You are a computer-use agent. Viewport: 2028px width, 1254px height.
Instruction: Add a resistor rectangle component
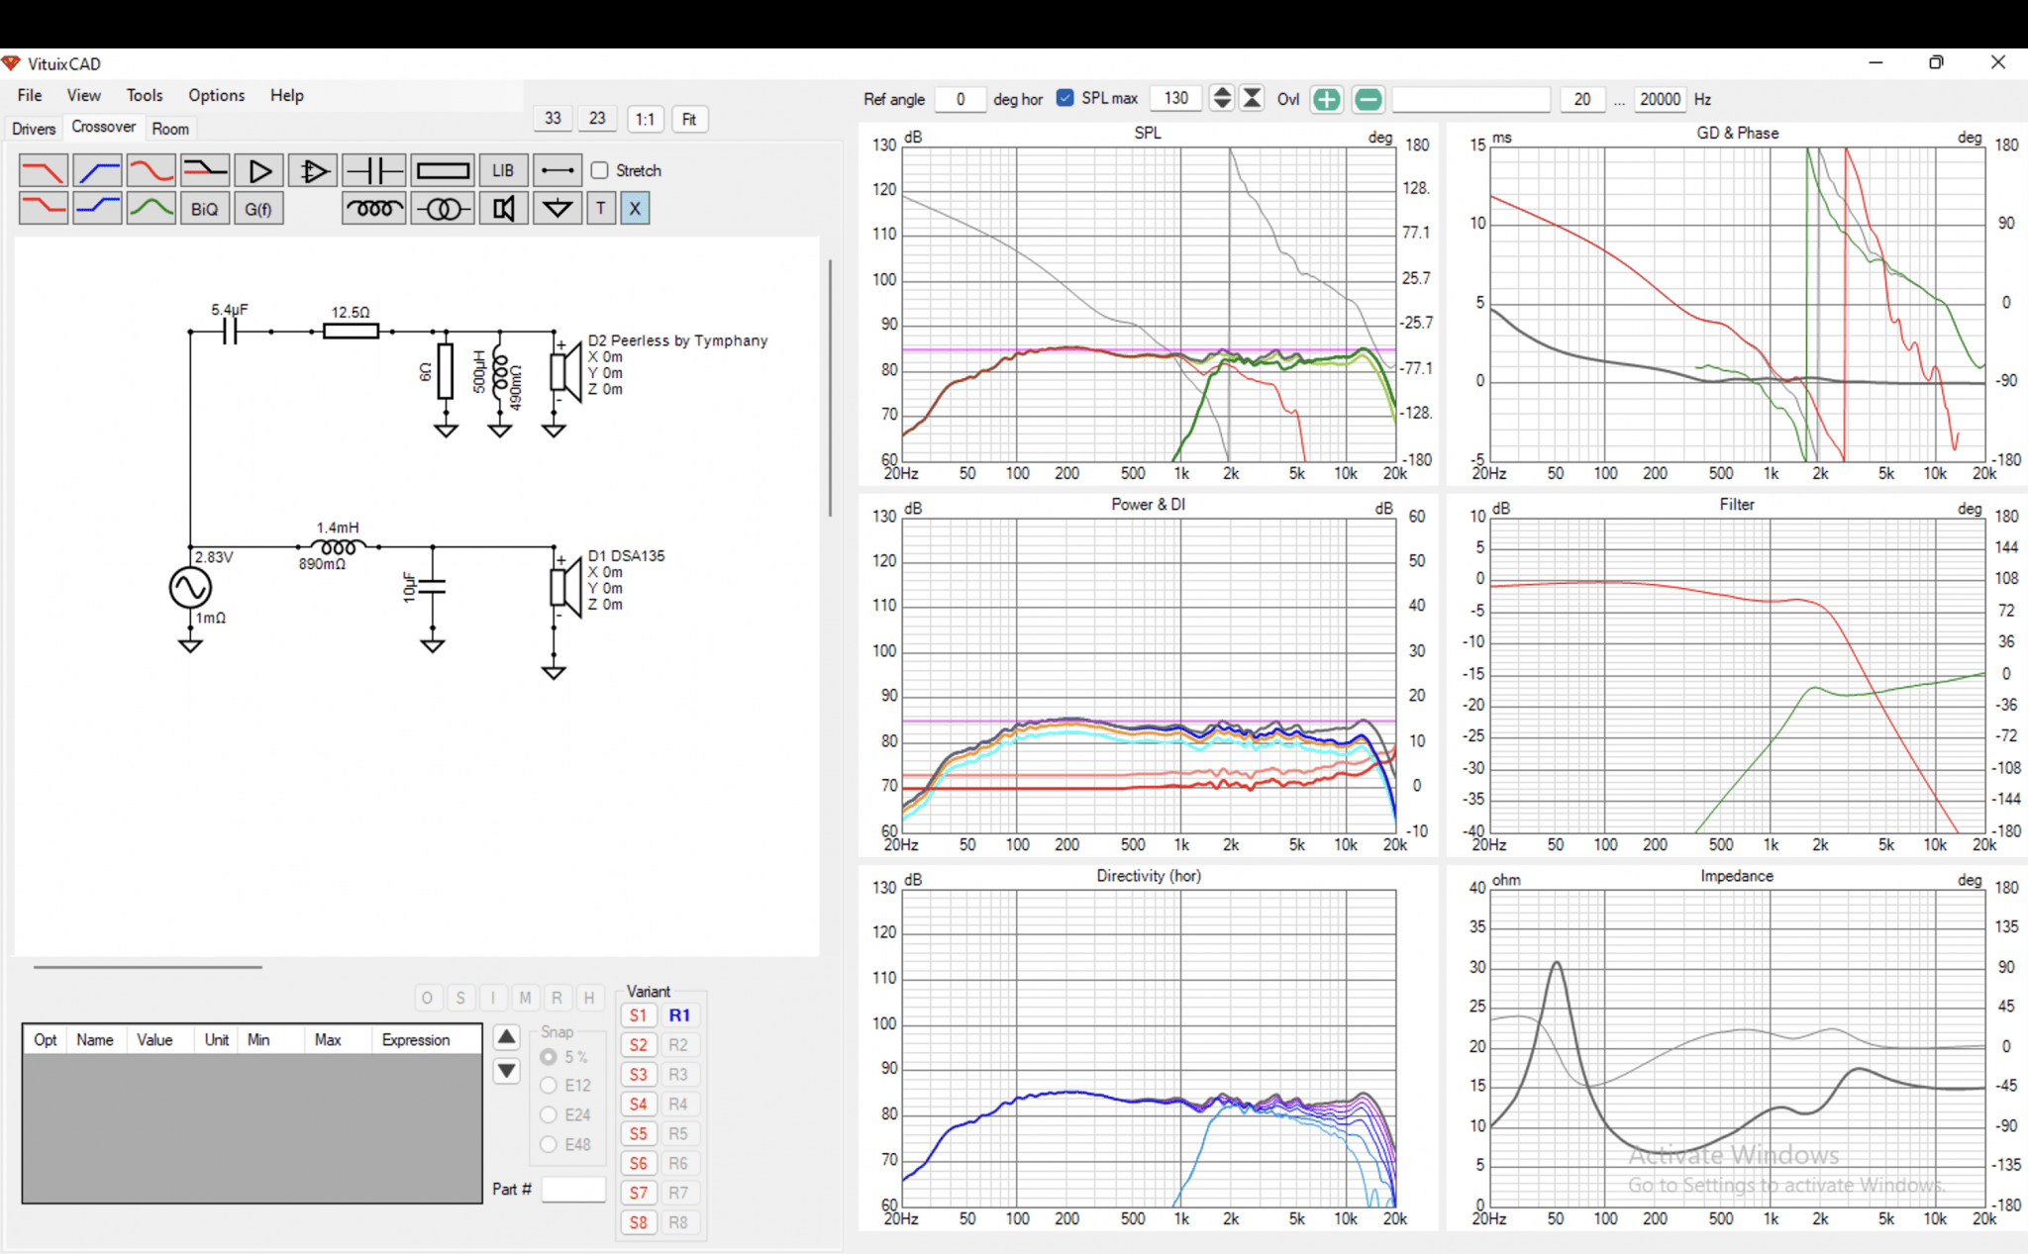443,171
